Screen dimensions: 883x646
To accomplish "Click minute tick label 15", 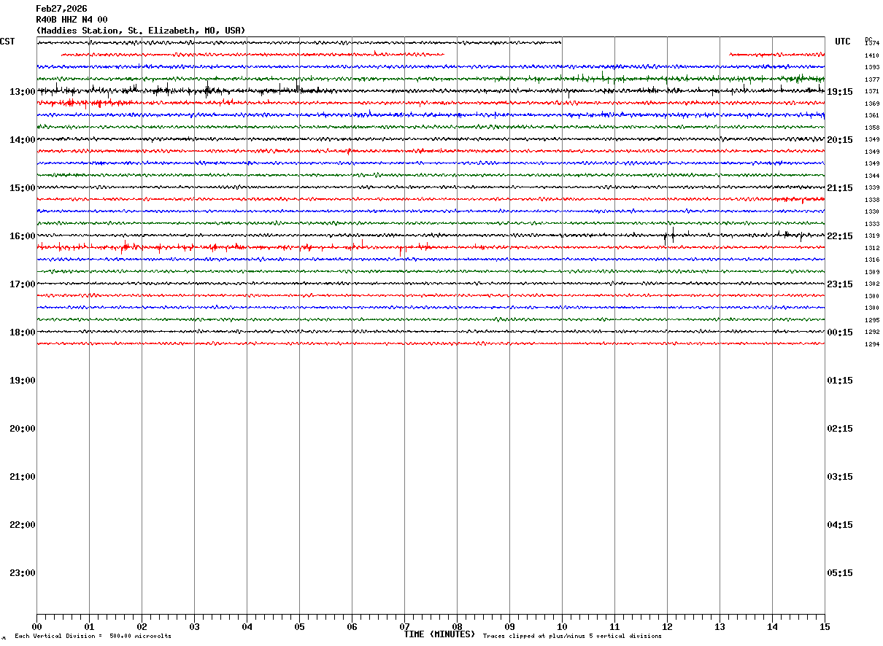I will [x=825, y=626].
